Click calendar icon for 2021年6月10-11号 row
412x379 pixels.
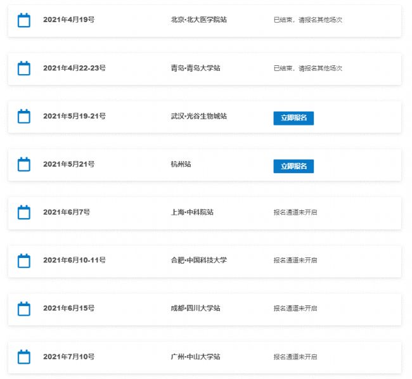pyautogui.click(x=24, y=261)
